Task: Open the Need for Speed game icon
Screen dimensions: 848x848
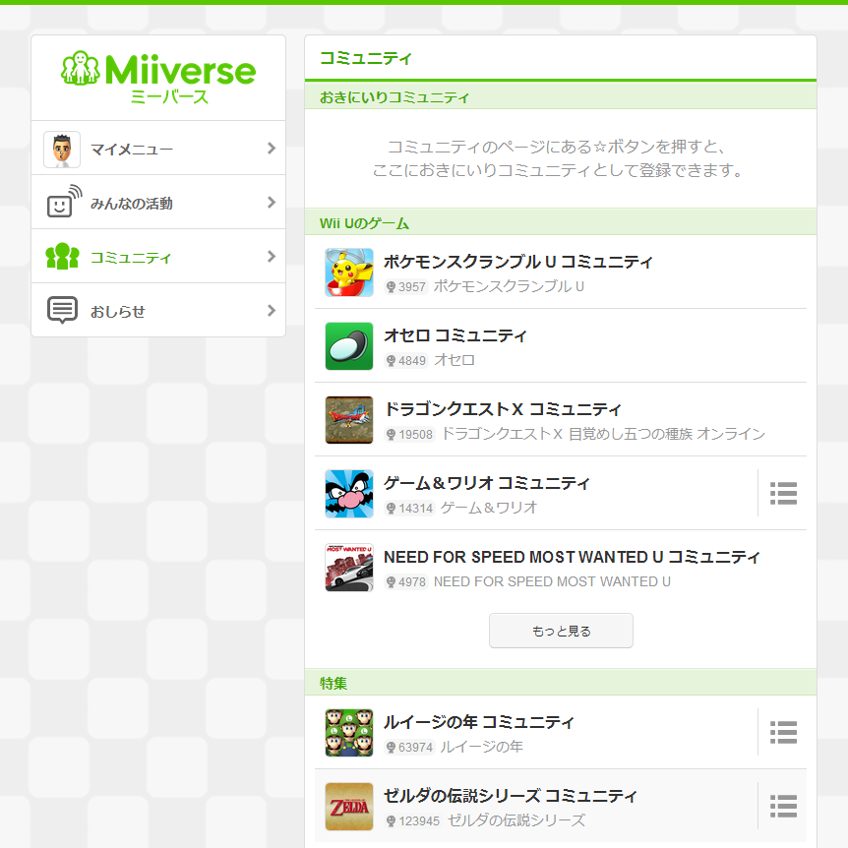Action: [x=349, y=568]
